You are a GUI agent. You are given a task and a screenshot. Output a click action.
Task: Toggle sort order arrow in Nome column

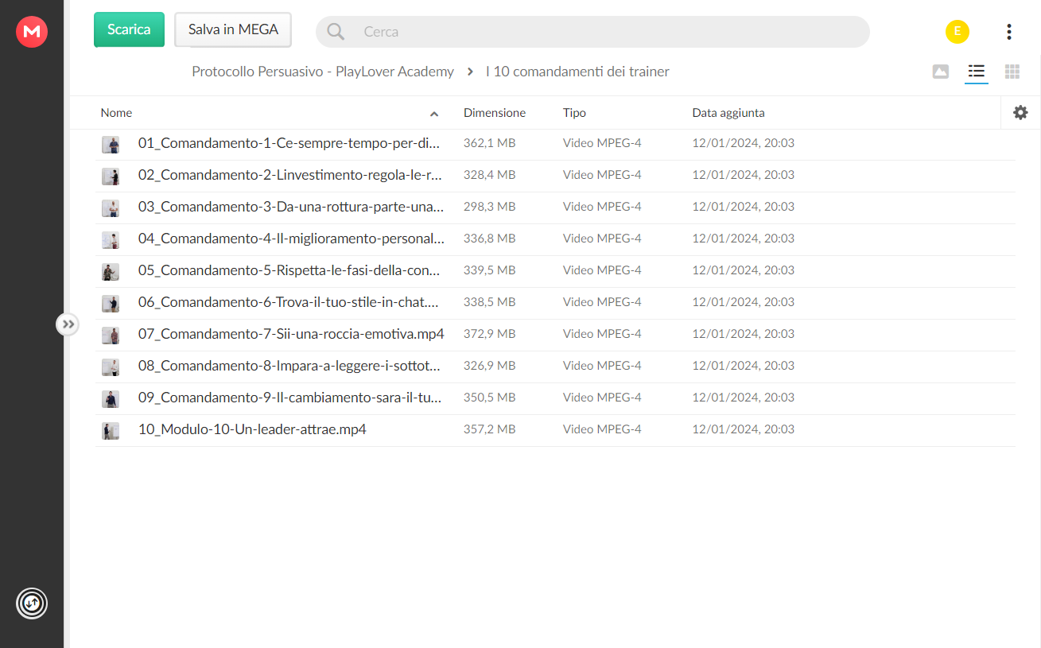pos(434,114)
